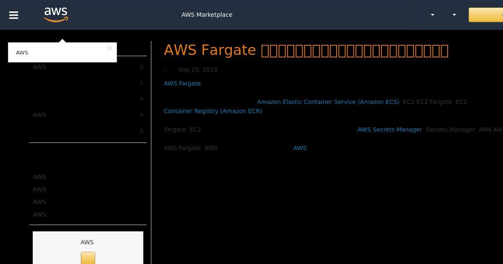Expand the last sidebar row chevron
The width and height of the screenshot is (503, 264).
(142, 131)
